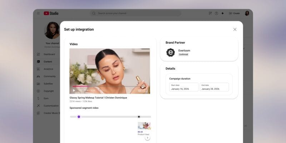Image resolution: width=286 pixels, height=143 pixels.
Task: Close the Set up integration dialog
Action: point(235,29)
